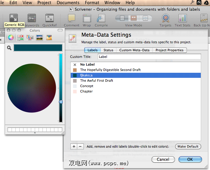Select The Hopefully Digestible Second Draft label
The image size is (210, 170).
136,70
